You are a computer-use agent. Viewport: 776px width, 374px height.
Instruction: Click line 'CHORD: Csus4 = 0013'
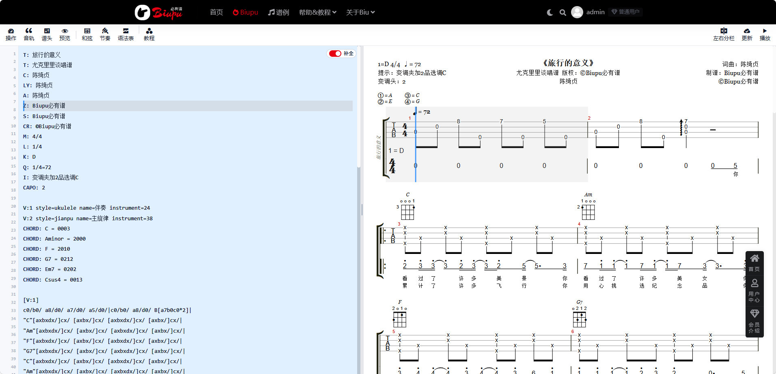(53, 280)
